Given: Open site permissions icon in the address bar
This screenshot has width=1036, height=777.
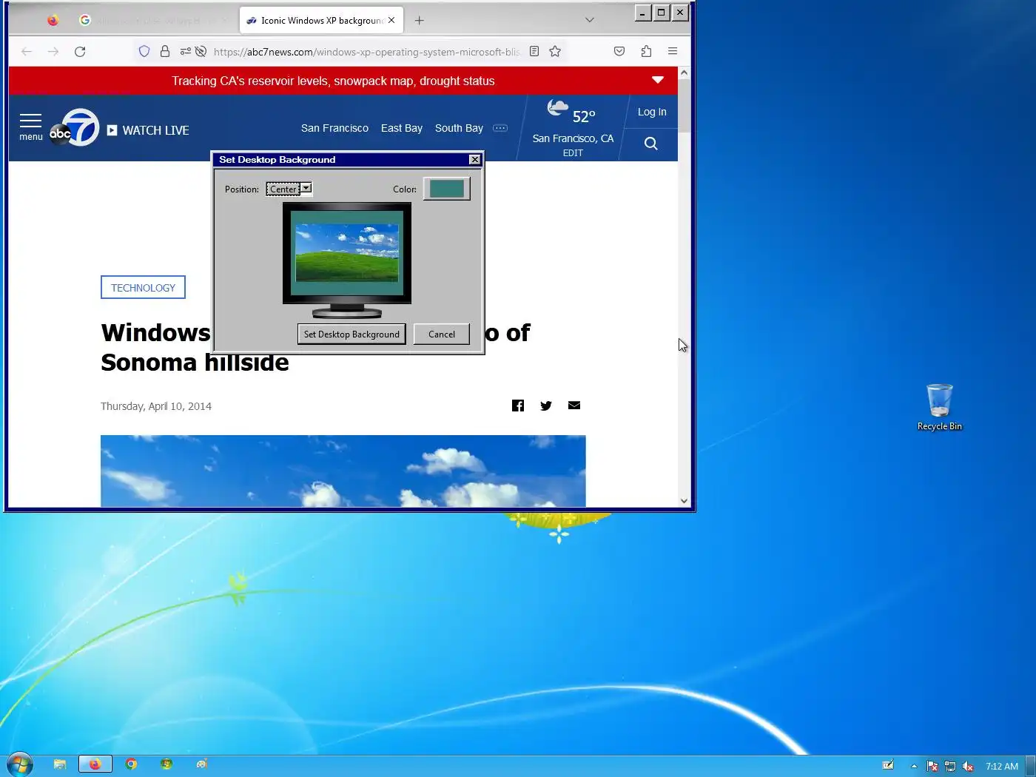Looking at the screenshot, I should point(185,51).
